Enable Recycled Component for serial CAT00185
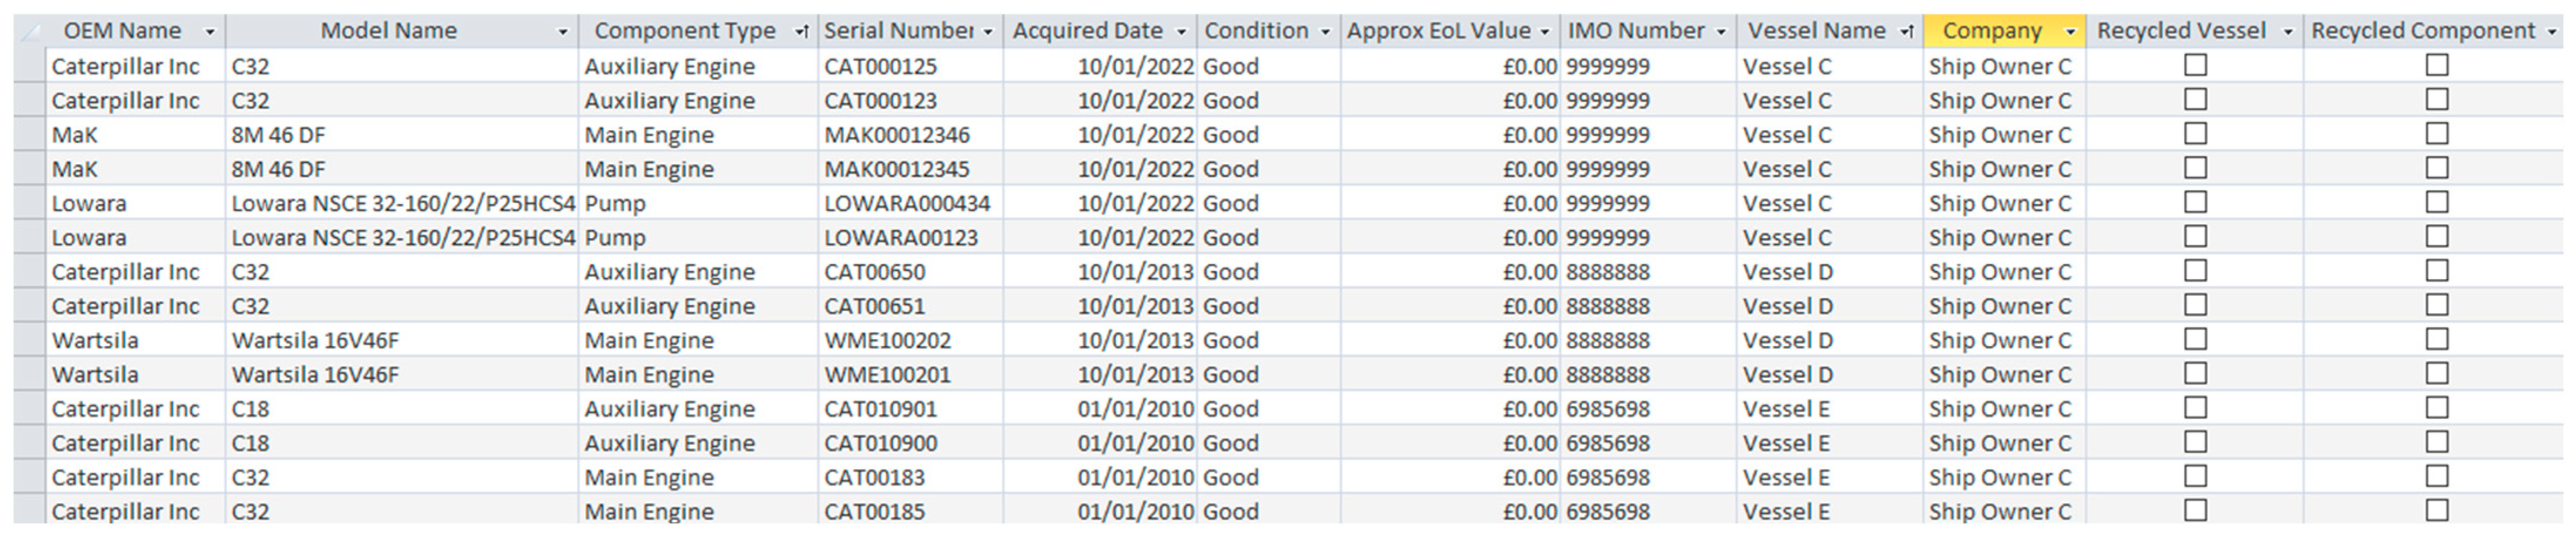 pyautogui.click(x=2438, y=510)
